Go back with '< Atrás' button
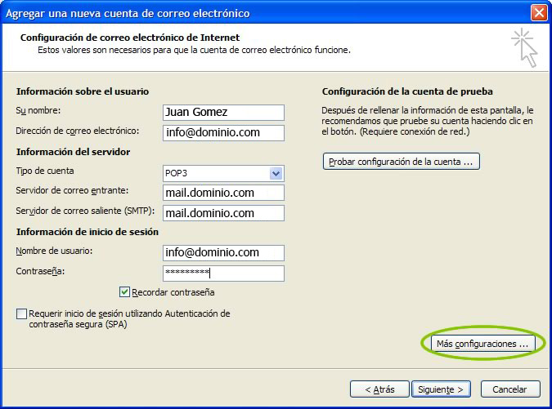 [x=379, y=389]
